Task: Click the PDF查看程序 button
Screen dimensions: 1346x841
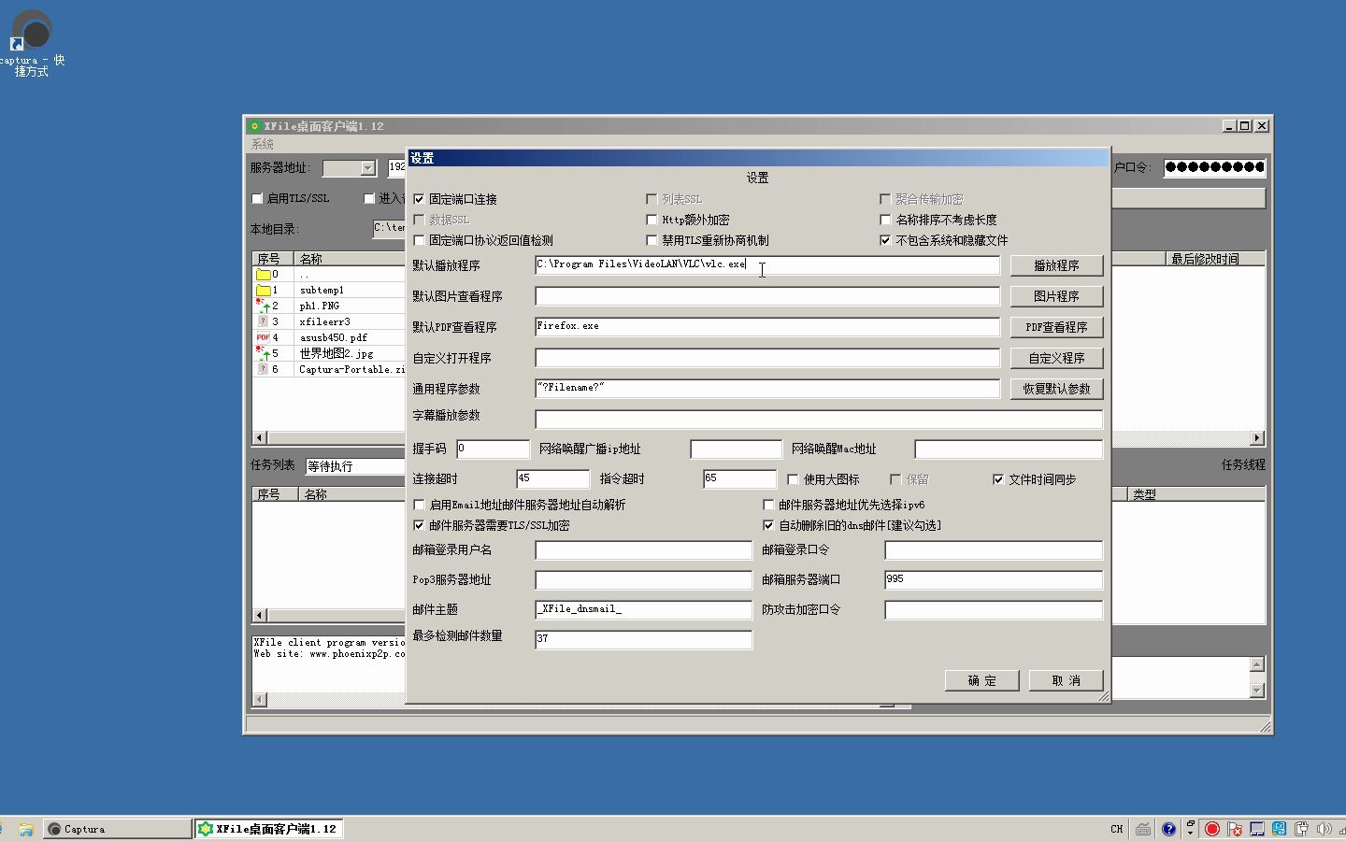Action: (1056, 327)
